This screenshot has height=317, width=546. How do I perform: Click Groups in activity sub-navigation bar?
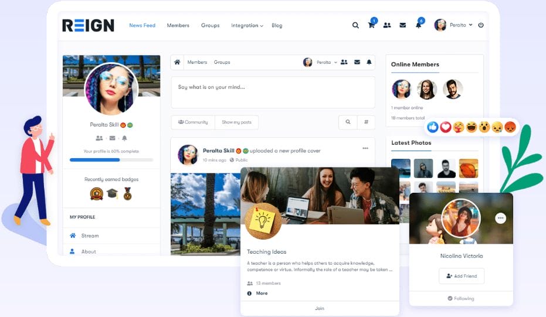click(x=222, y=62)
